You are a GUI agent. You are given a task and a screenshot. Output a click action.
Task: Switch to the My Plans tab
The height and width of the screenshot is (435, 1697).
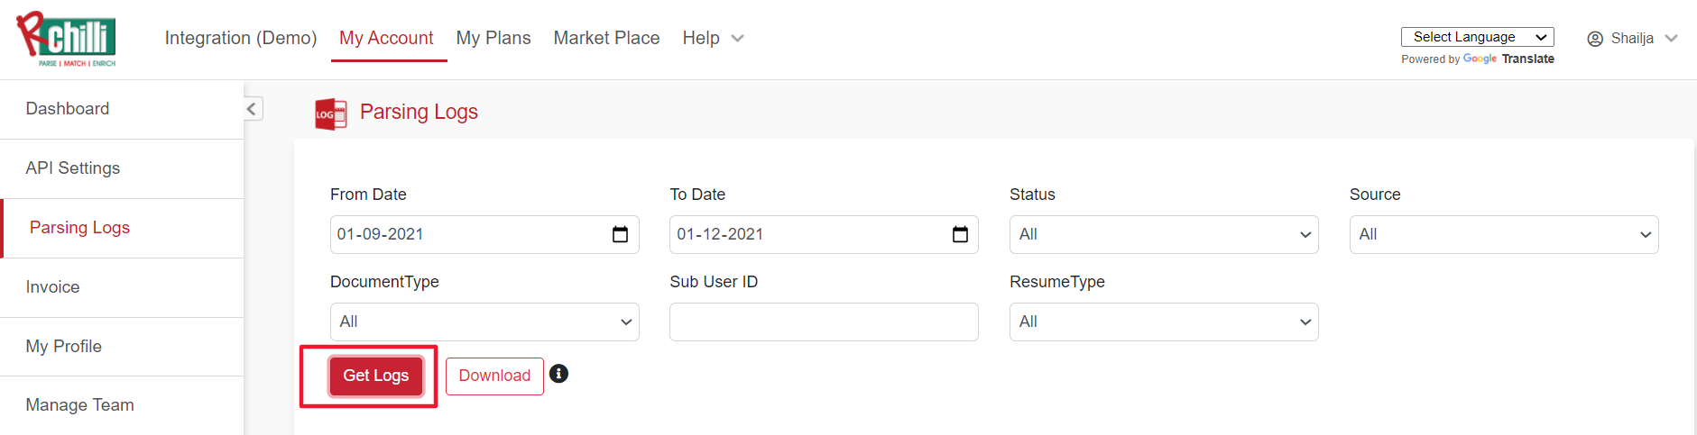[493, 38]
